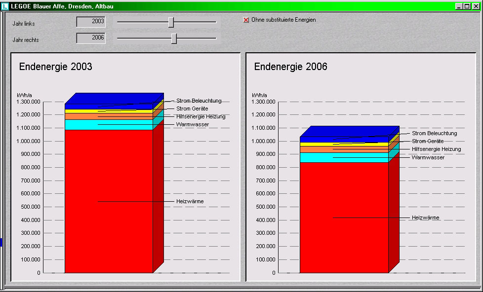483x292 pixels.
Task: Click the LEGOE application icon in title bar
Action: pyautogui.click(x=5, y=6)
